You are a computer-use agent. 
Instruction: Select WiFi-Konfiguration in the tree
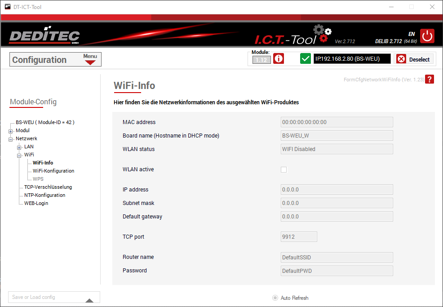(53, 171)
